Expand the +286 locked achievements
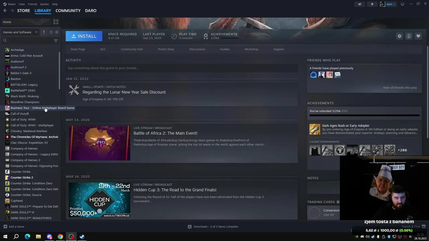The height and width of the screenshot is (241, 429). point(402,150)
